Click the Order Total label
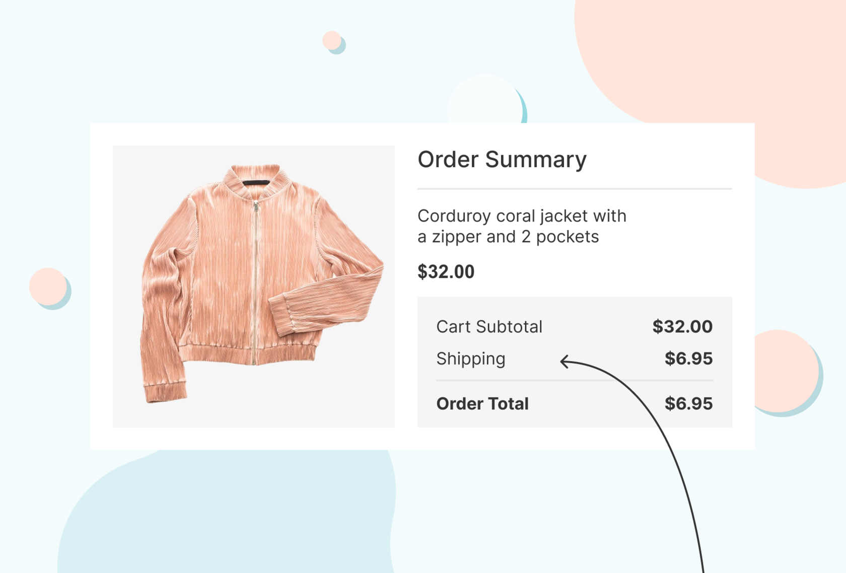The image size is (846, 573). click(x=482, y=403)
